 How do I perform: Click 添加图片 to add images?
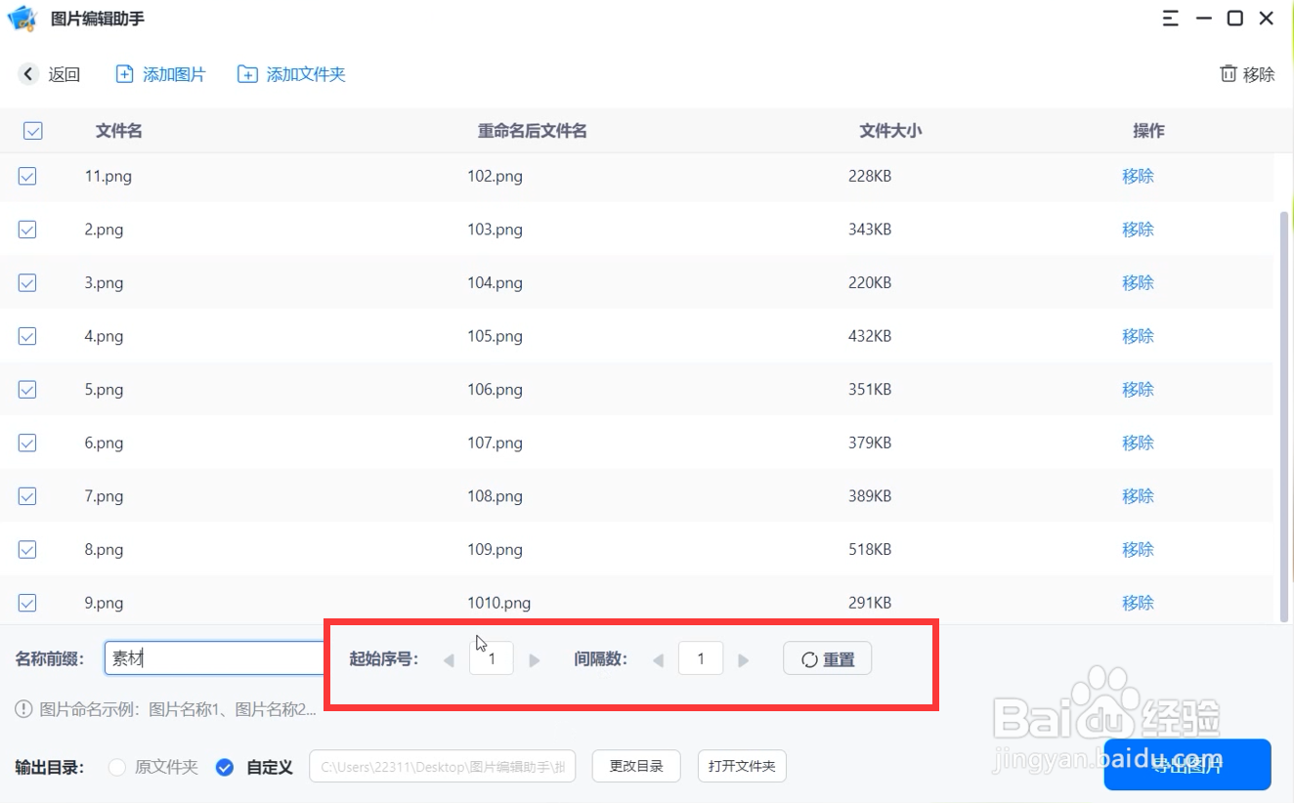coord(161,74)
